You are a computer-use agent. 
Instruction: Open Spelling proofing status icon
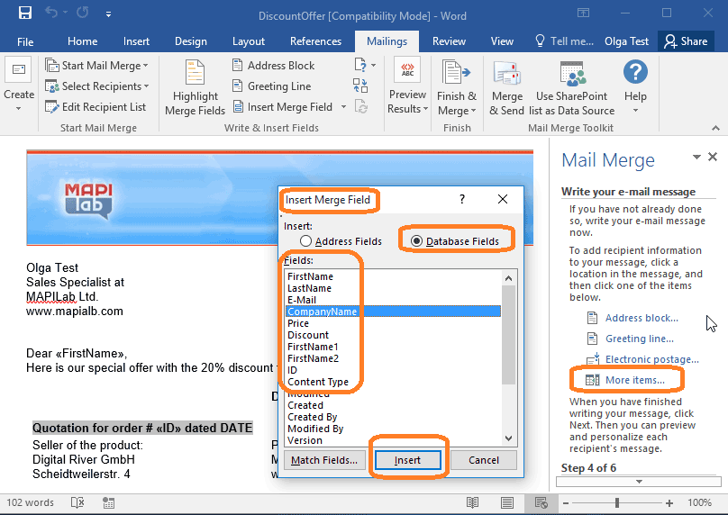pyautogui.click(x=77, y=502)
